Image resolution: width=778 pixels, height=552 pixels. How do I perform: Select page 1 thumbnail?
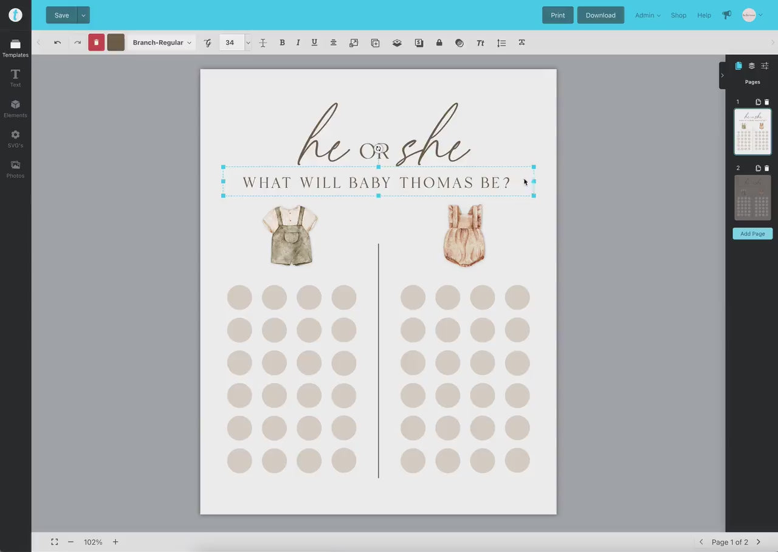(752, 131)
